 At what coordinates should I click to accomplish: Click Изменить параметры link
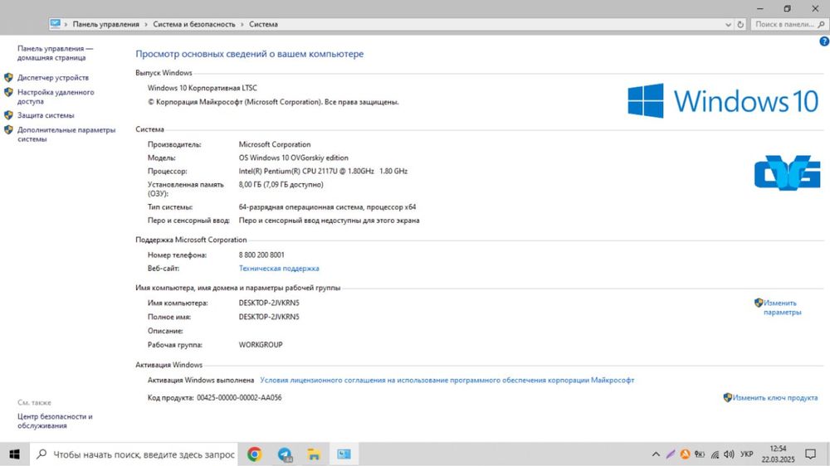tap(783, 308)
